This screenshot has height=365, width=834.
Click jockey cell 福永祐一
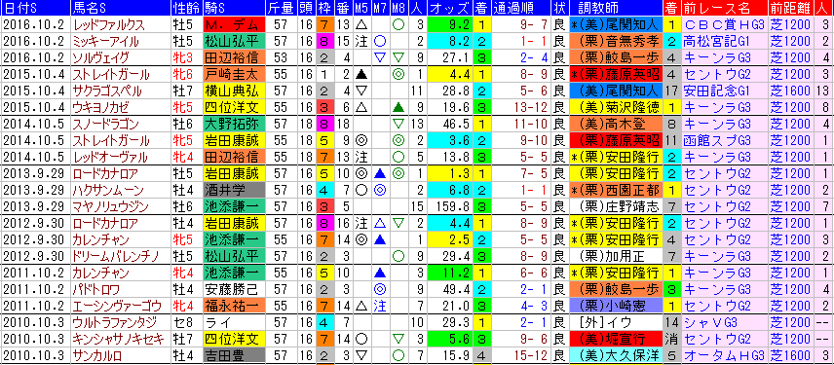234,307
